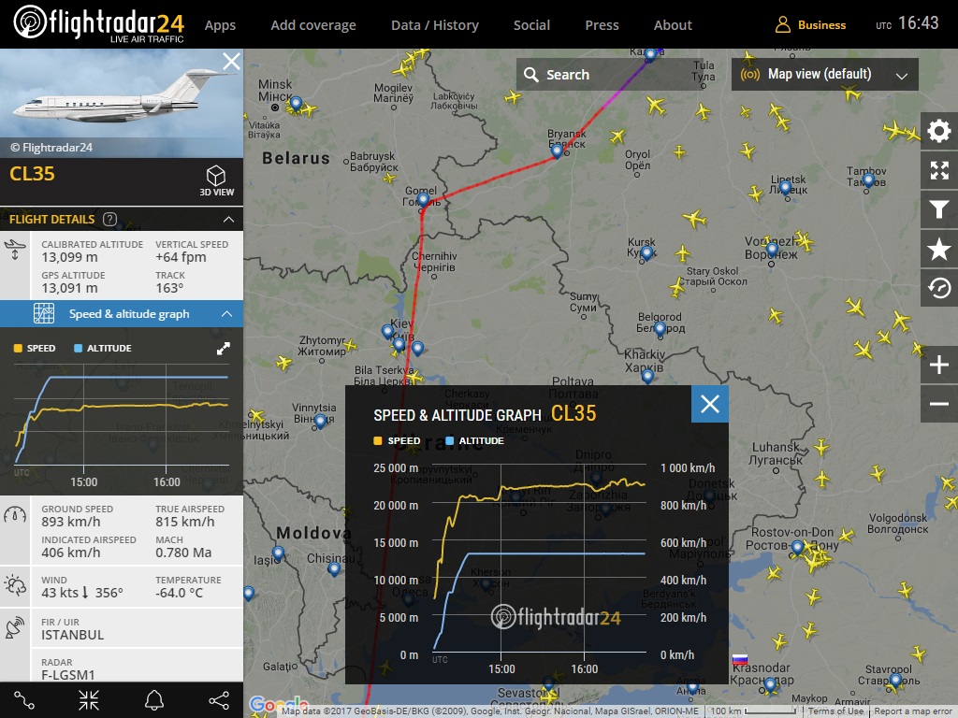Open the playback history tool
The width and height of the screenshot is (958, 718).
pyautogui.click(x=938, y=288)
